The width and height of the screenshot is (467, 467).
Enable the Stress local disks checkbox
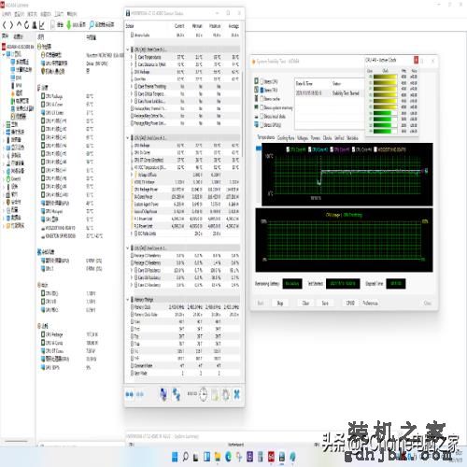(262, 116)
